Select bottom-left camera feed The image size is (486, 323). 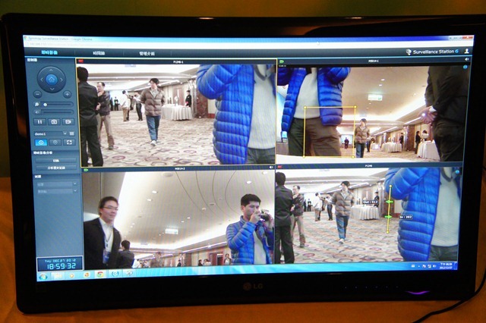coord(178,218)
